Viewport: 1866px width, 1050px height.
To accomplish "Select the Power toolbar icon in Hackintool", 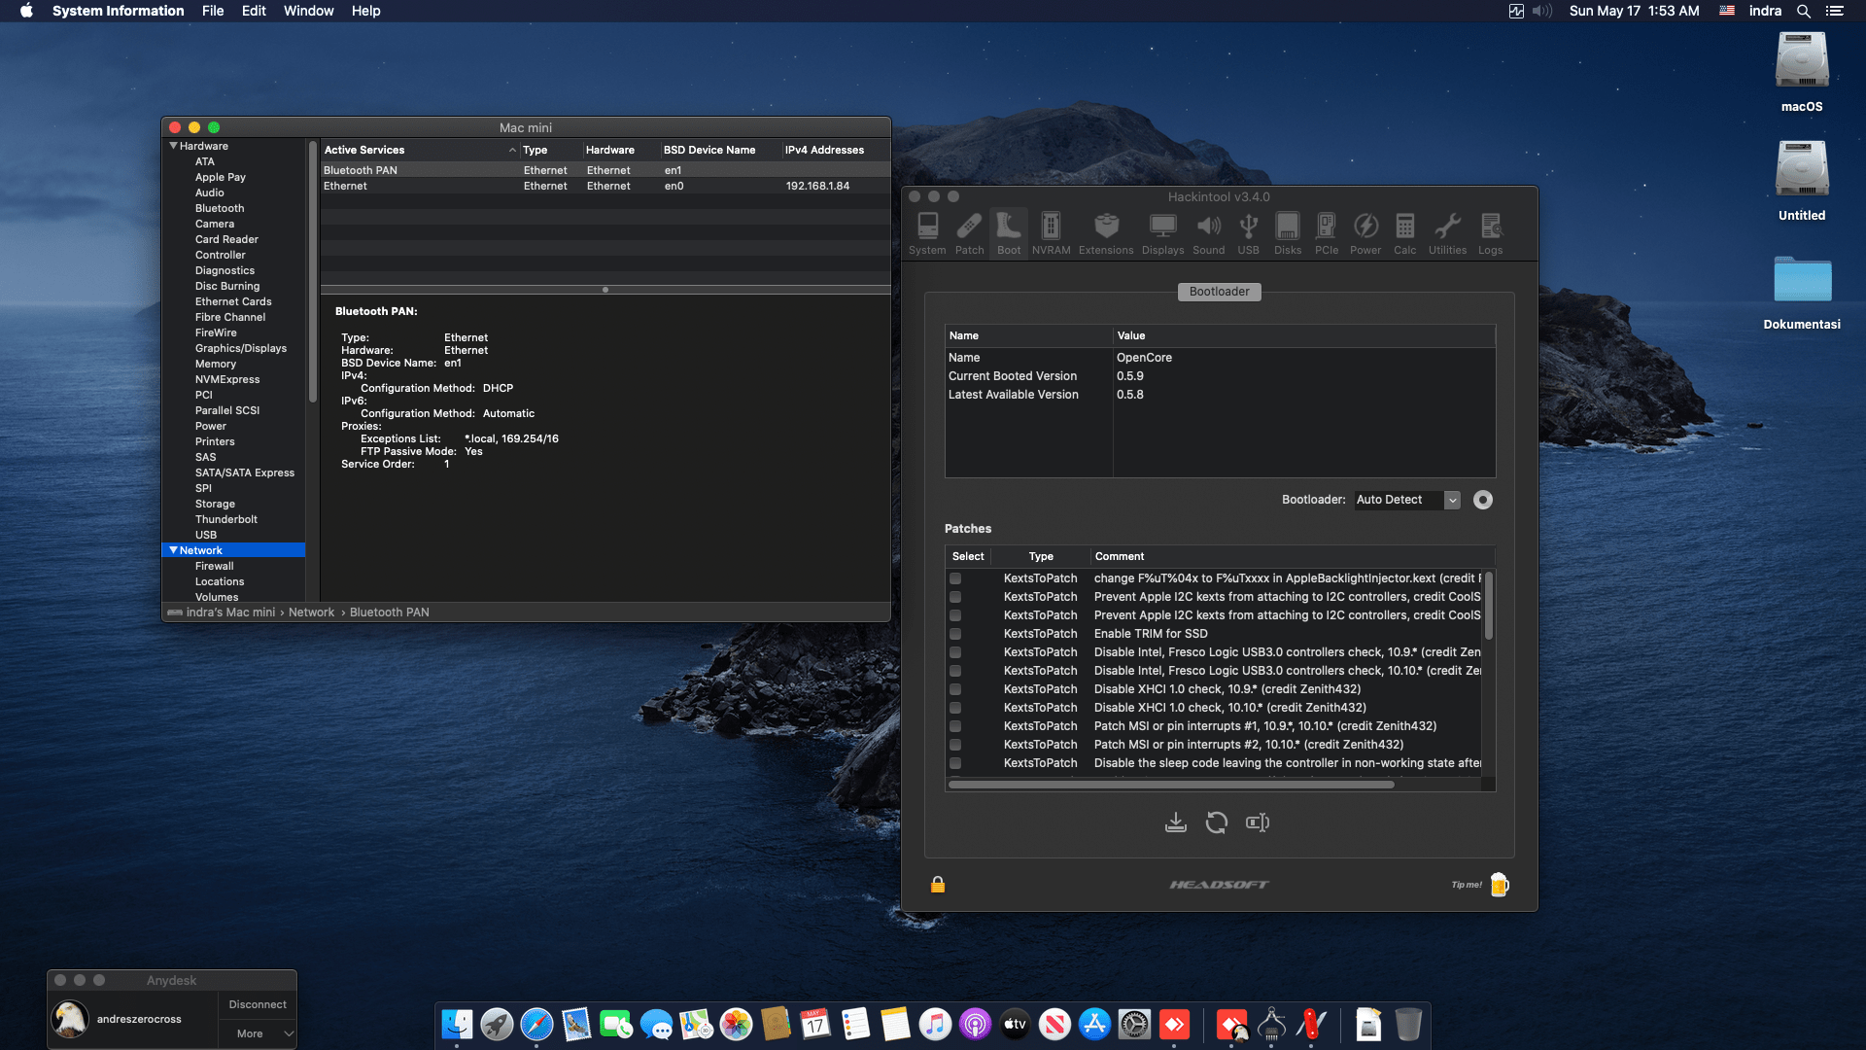I will (1365, 234).
